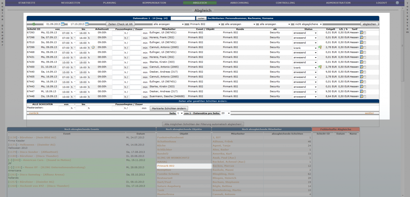410x197 pixels.
Task: Click the round icon right of LOGOUT
Action: click(x=397, y=3)
